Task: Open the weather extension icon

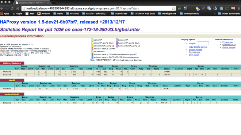Action: pos(198,9)
